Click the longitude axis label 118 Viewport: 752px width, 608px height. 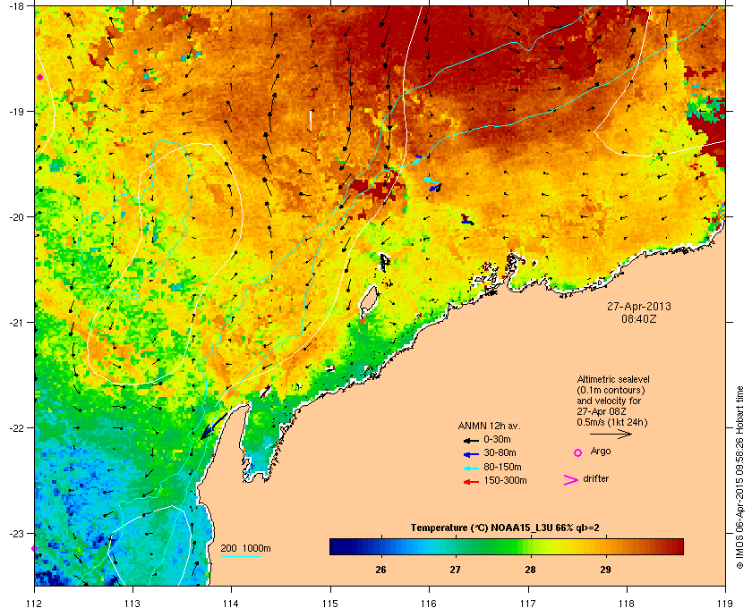pos(627,603)
